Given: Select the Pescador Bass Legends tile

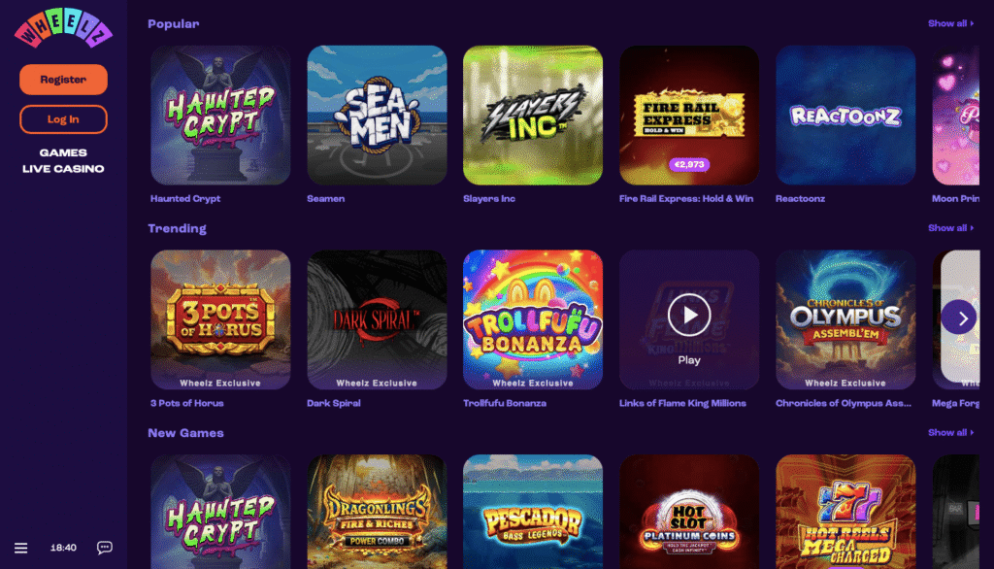Looking at the screenshot, I should click(533, 512).
